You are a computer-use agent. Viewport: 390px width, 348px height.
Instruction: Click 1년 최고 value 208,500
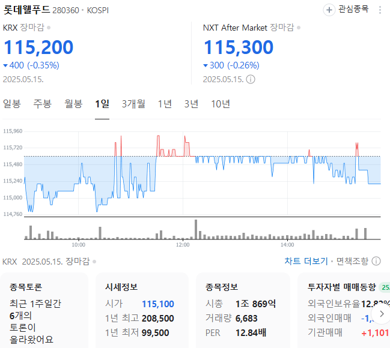point(158,319)
